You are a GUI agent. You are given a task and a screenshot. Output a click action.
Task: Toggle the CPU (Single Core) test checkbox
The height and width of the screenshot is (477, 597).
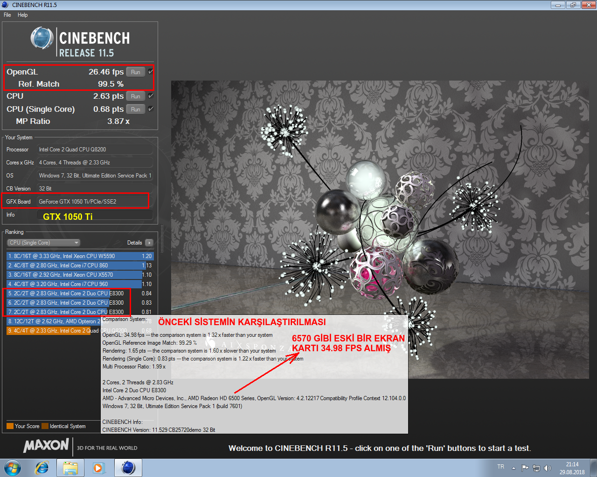(150, 109)
